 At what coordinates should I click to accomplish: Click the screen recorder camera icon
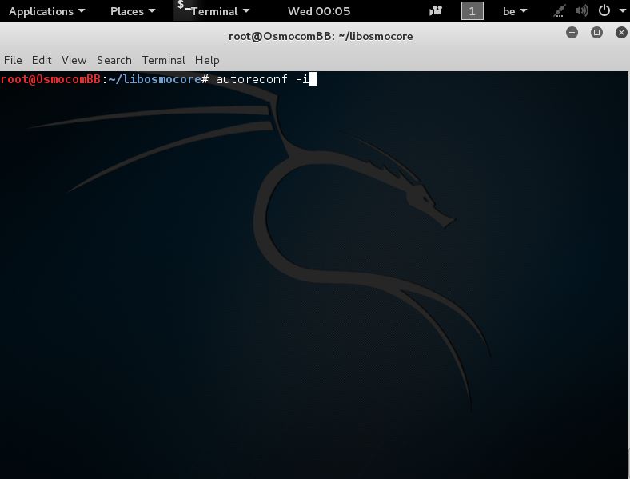(x=436, y=11)
